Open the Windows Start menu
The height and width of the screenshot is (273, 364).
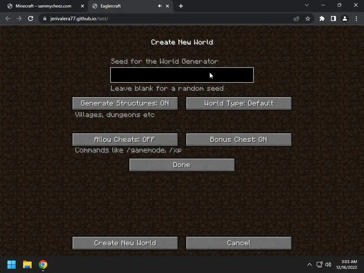pos(11,264)
